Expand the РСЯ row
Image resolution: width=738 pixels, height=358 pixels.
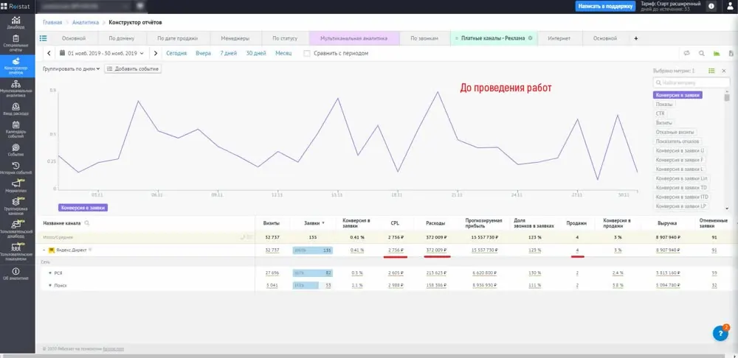pyautogui.click(x=50, y=273)
